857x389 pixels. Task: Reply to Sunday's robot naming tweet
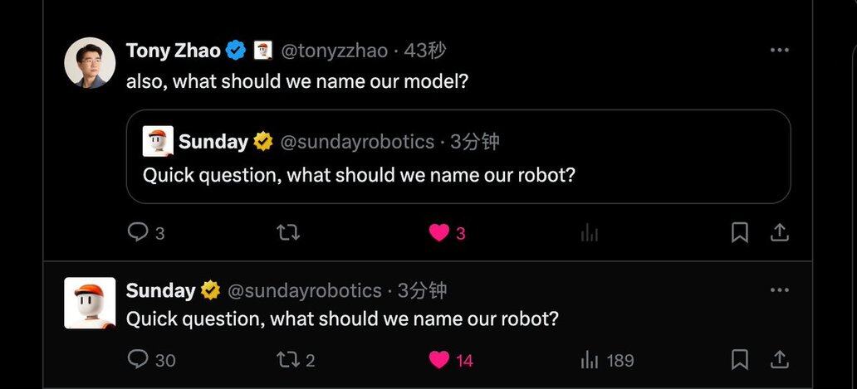click(138, 359)
